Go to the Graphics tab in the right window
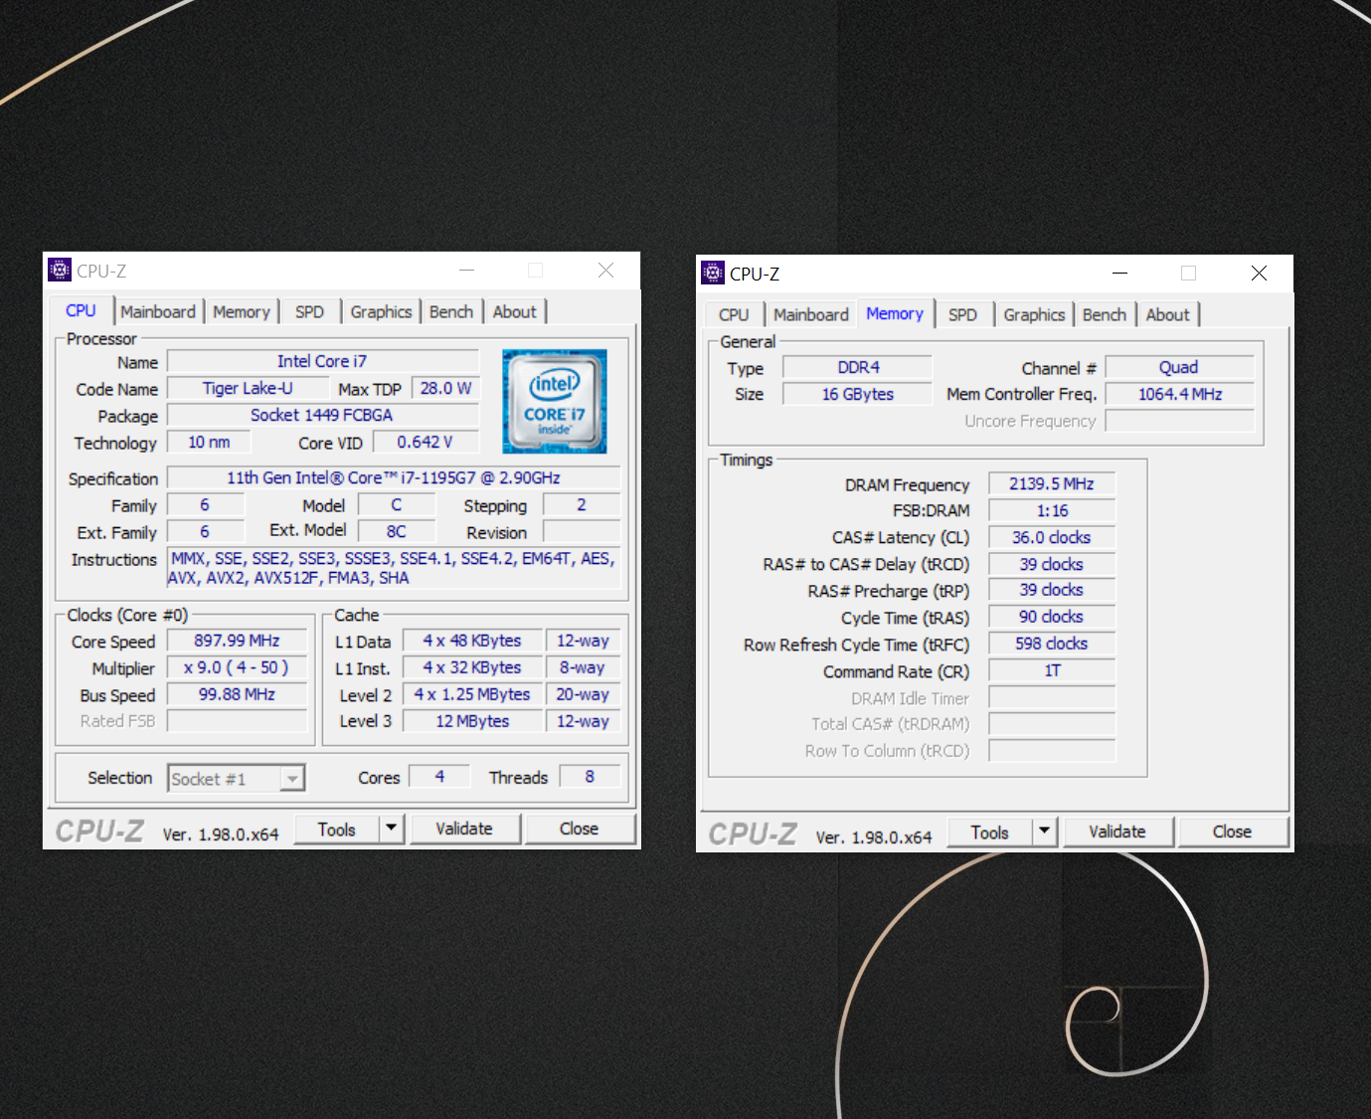The width and height of the screenshot is (1371, 1119). [x=1034, y=314]
